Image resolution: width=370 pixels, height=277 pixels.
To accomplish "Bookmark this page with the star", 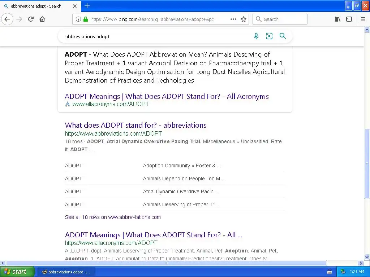I will [244, 19].
